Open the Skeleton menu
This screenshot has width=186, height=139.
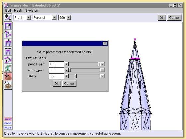coord(32,10)
